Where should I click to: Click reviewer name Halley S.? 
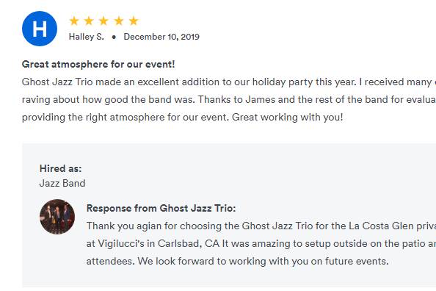coord(87,37)
